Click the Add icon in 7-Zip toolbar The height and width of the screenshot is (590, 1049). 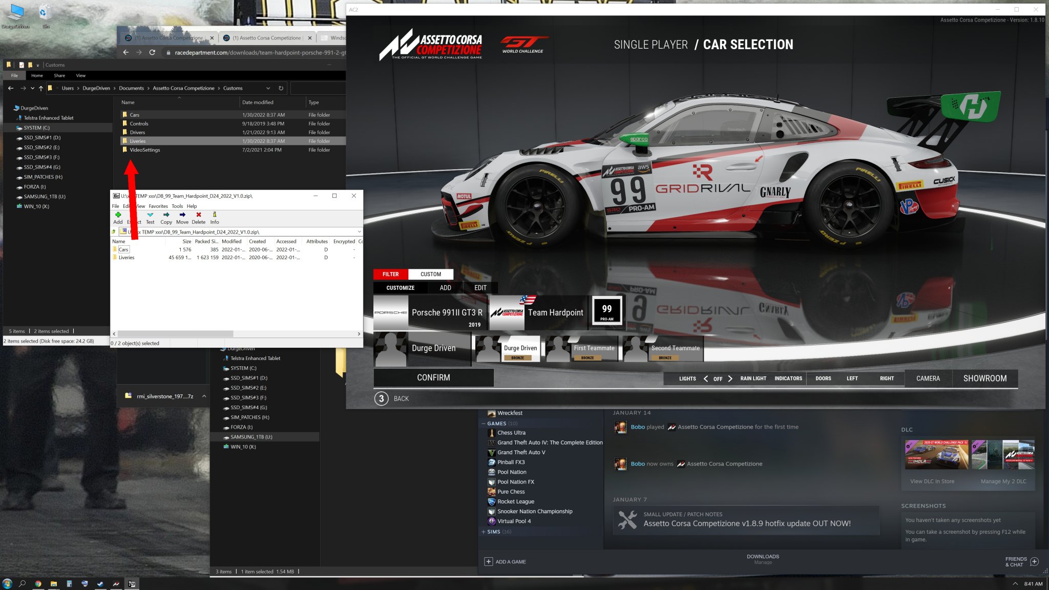point(118,215)
